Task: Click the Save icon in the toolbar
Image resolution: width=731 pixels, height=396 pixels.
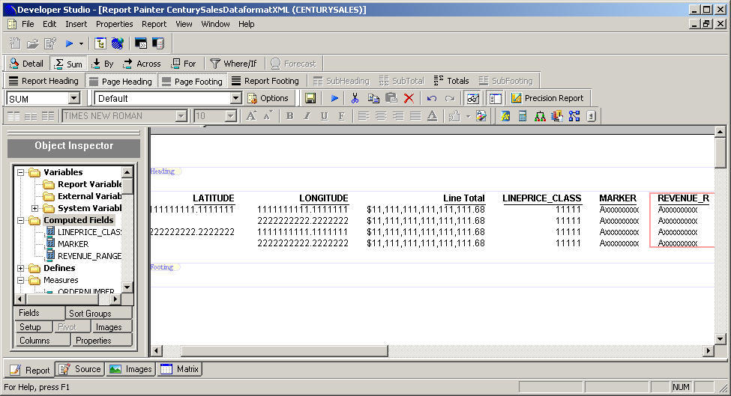Action: click(310, 98)
